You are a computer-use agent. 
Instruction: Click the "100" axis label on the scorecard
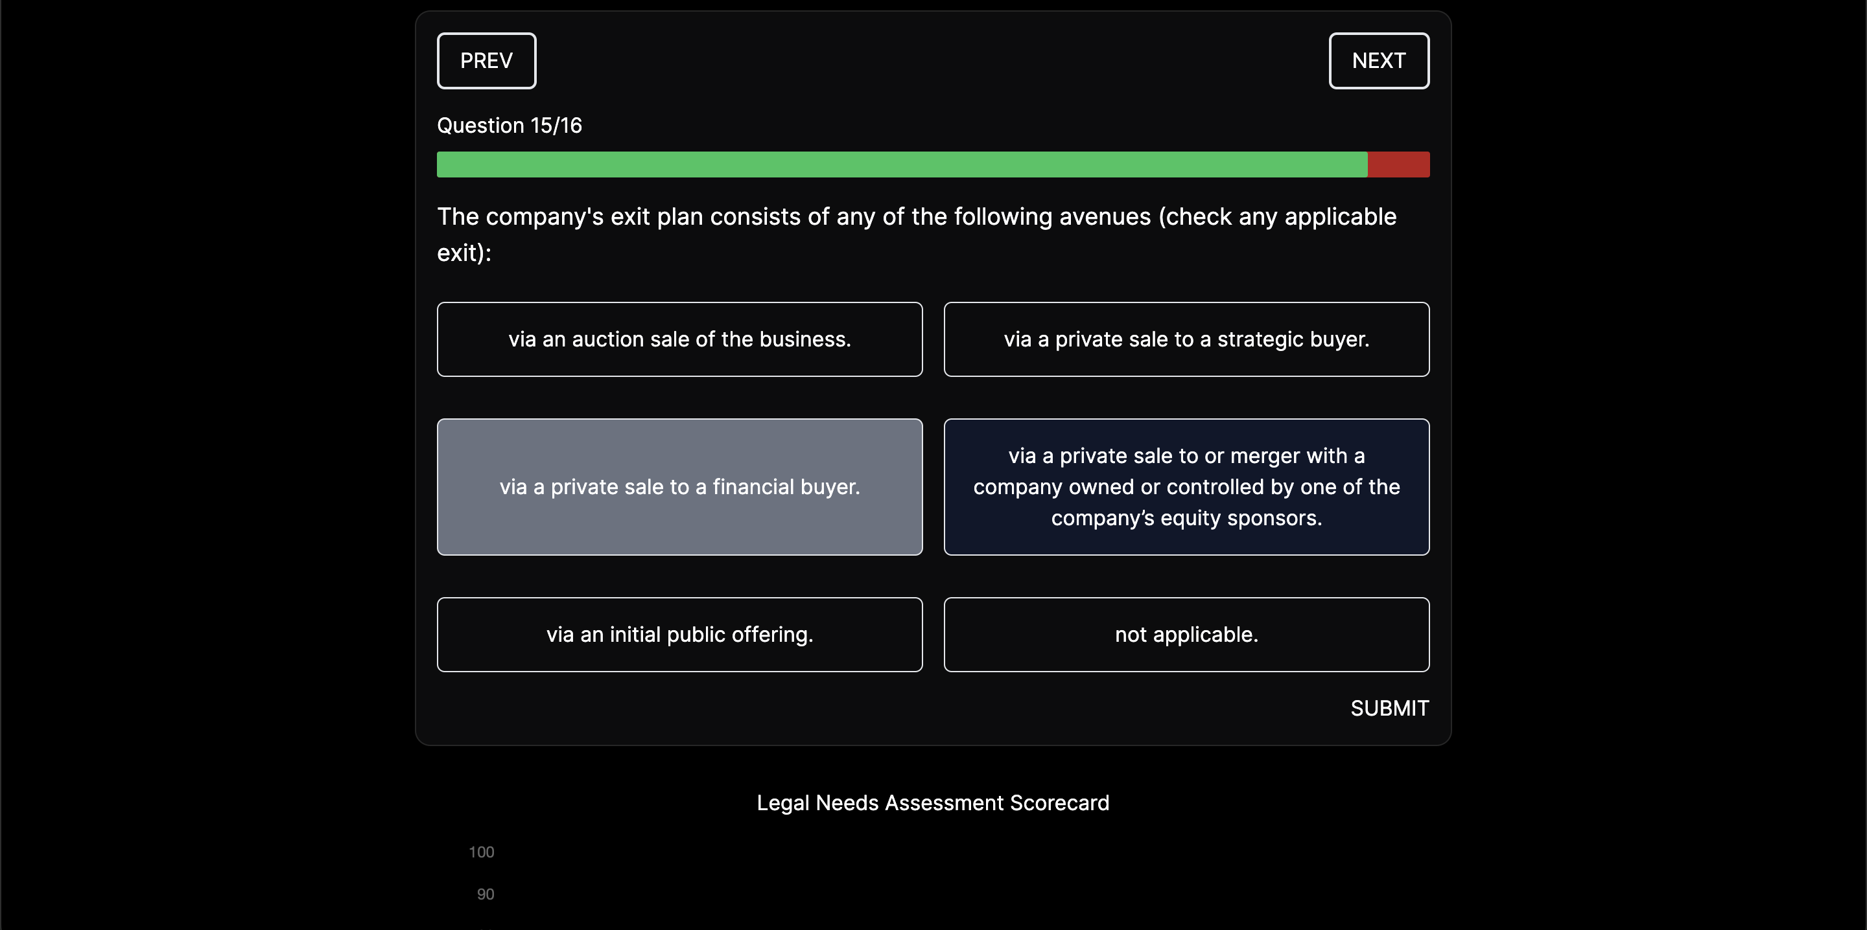click(x=481, y=852)
